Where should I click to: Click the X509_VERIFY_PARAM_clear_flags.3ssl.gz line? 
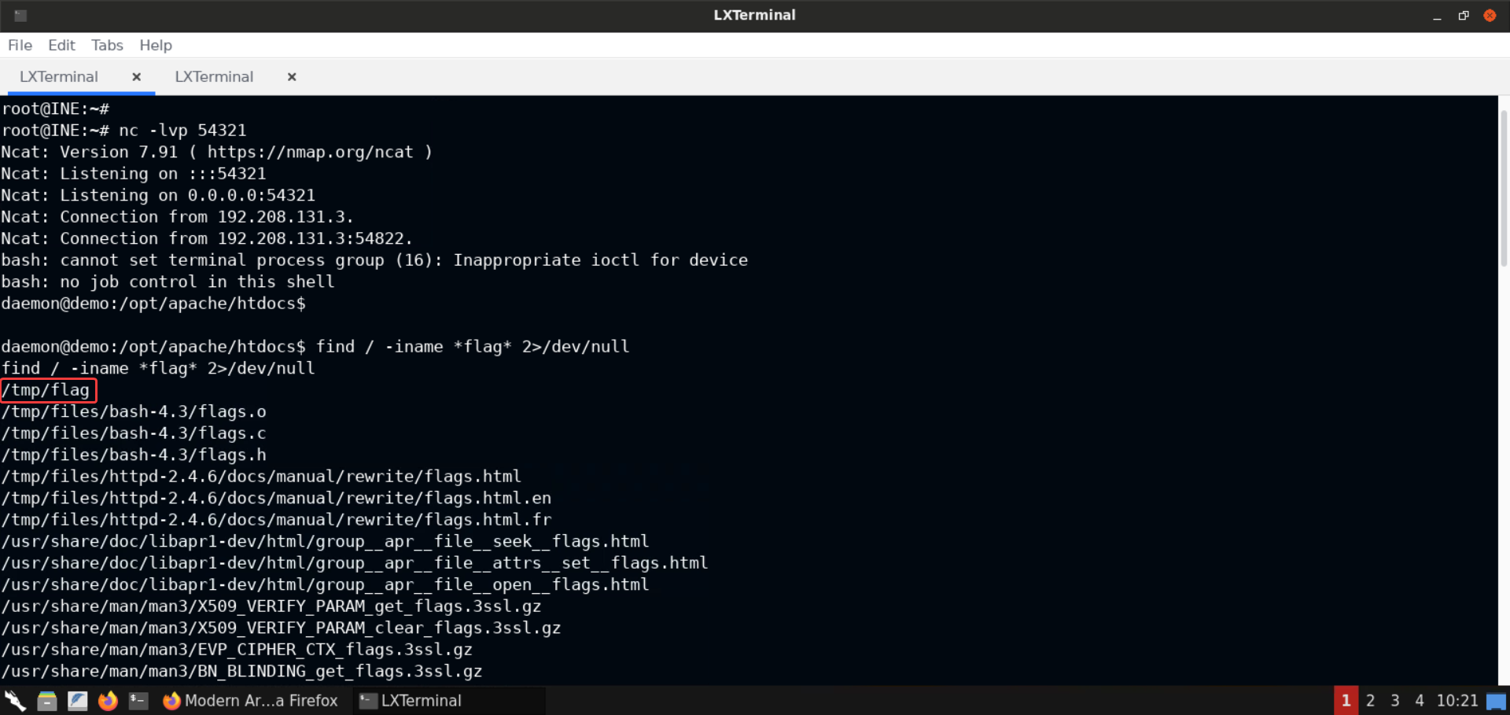pyautogui.click(x=281, y=628)
